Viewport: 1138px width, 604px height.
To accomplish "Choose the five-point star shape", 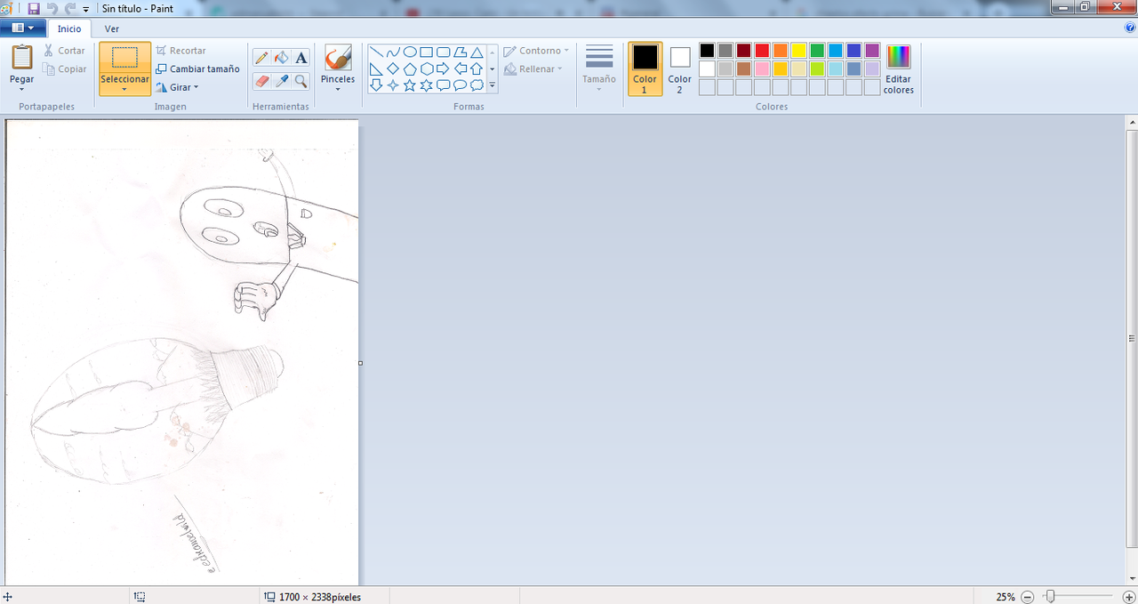I will 409,85.
